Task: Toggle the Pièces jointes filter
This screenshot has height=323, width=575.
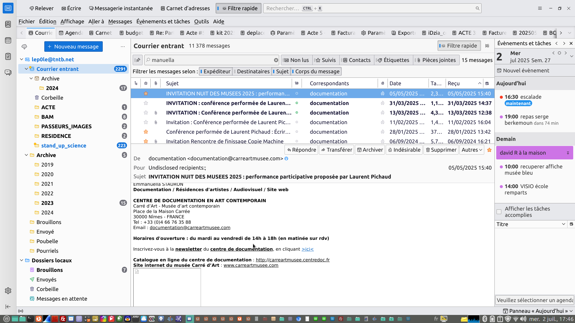Action: tap(436, 60)
